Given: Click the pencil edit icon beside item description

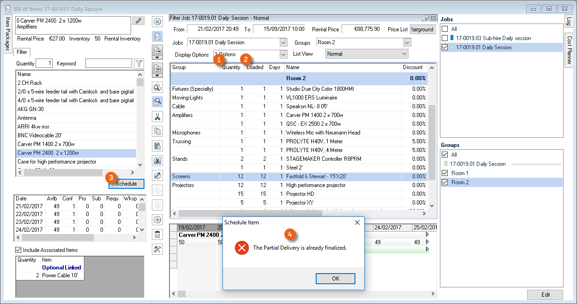Looking at the screenshot, I should (138, 21).
